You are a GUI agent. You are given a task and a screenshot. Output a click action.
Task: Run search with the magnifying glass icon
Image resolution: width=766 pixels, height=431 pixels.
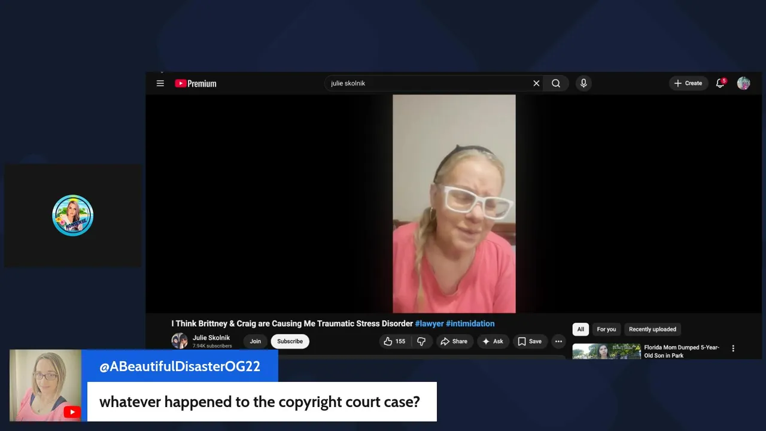556,83
